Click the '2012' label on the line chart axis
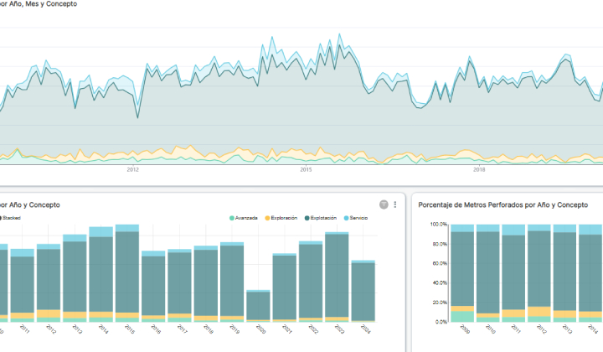This screenshot has width=603, height=352. [x=132, y=169]
